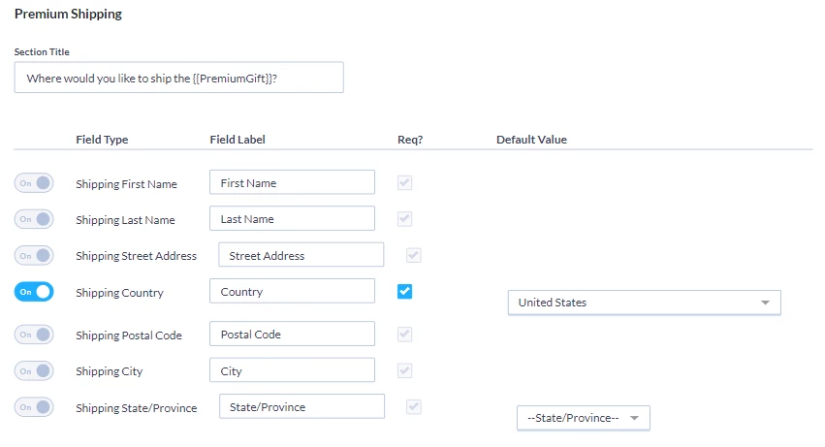Image resolution: width=825 pixels, height=447 pixels.
Task: Click the Shipping Country field type text
Action: tap(119, 293)
